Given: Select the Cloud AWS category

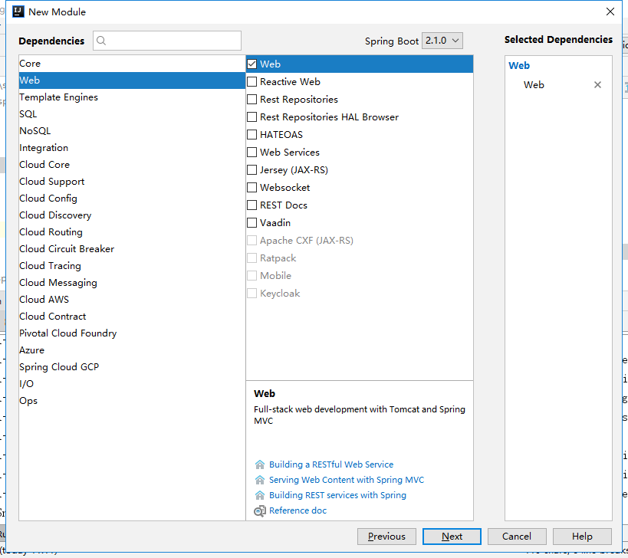Looking at the screenshot, I should pos(132,300).
